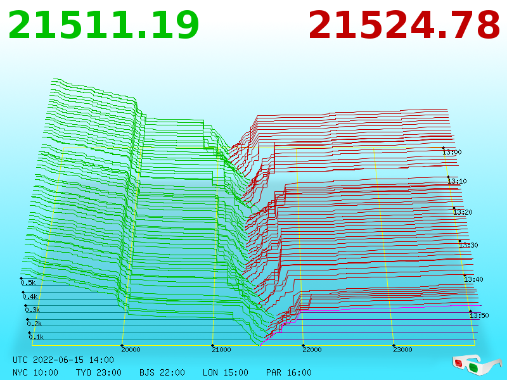Click the 22000 price axis label
The width and height of the screenshot is (507, 380).
point(312,350)
